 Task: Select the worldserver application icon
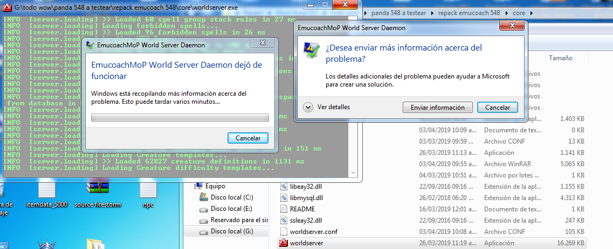(x=284, y=243)
